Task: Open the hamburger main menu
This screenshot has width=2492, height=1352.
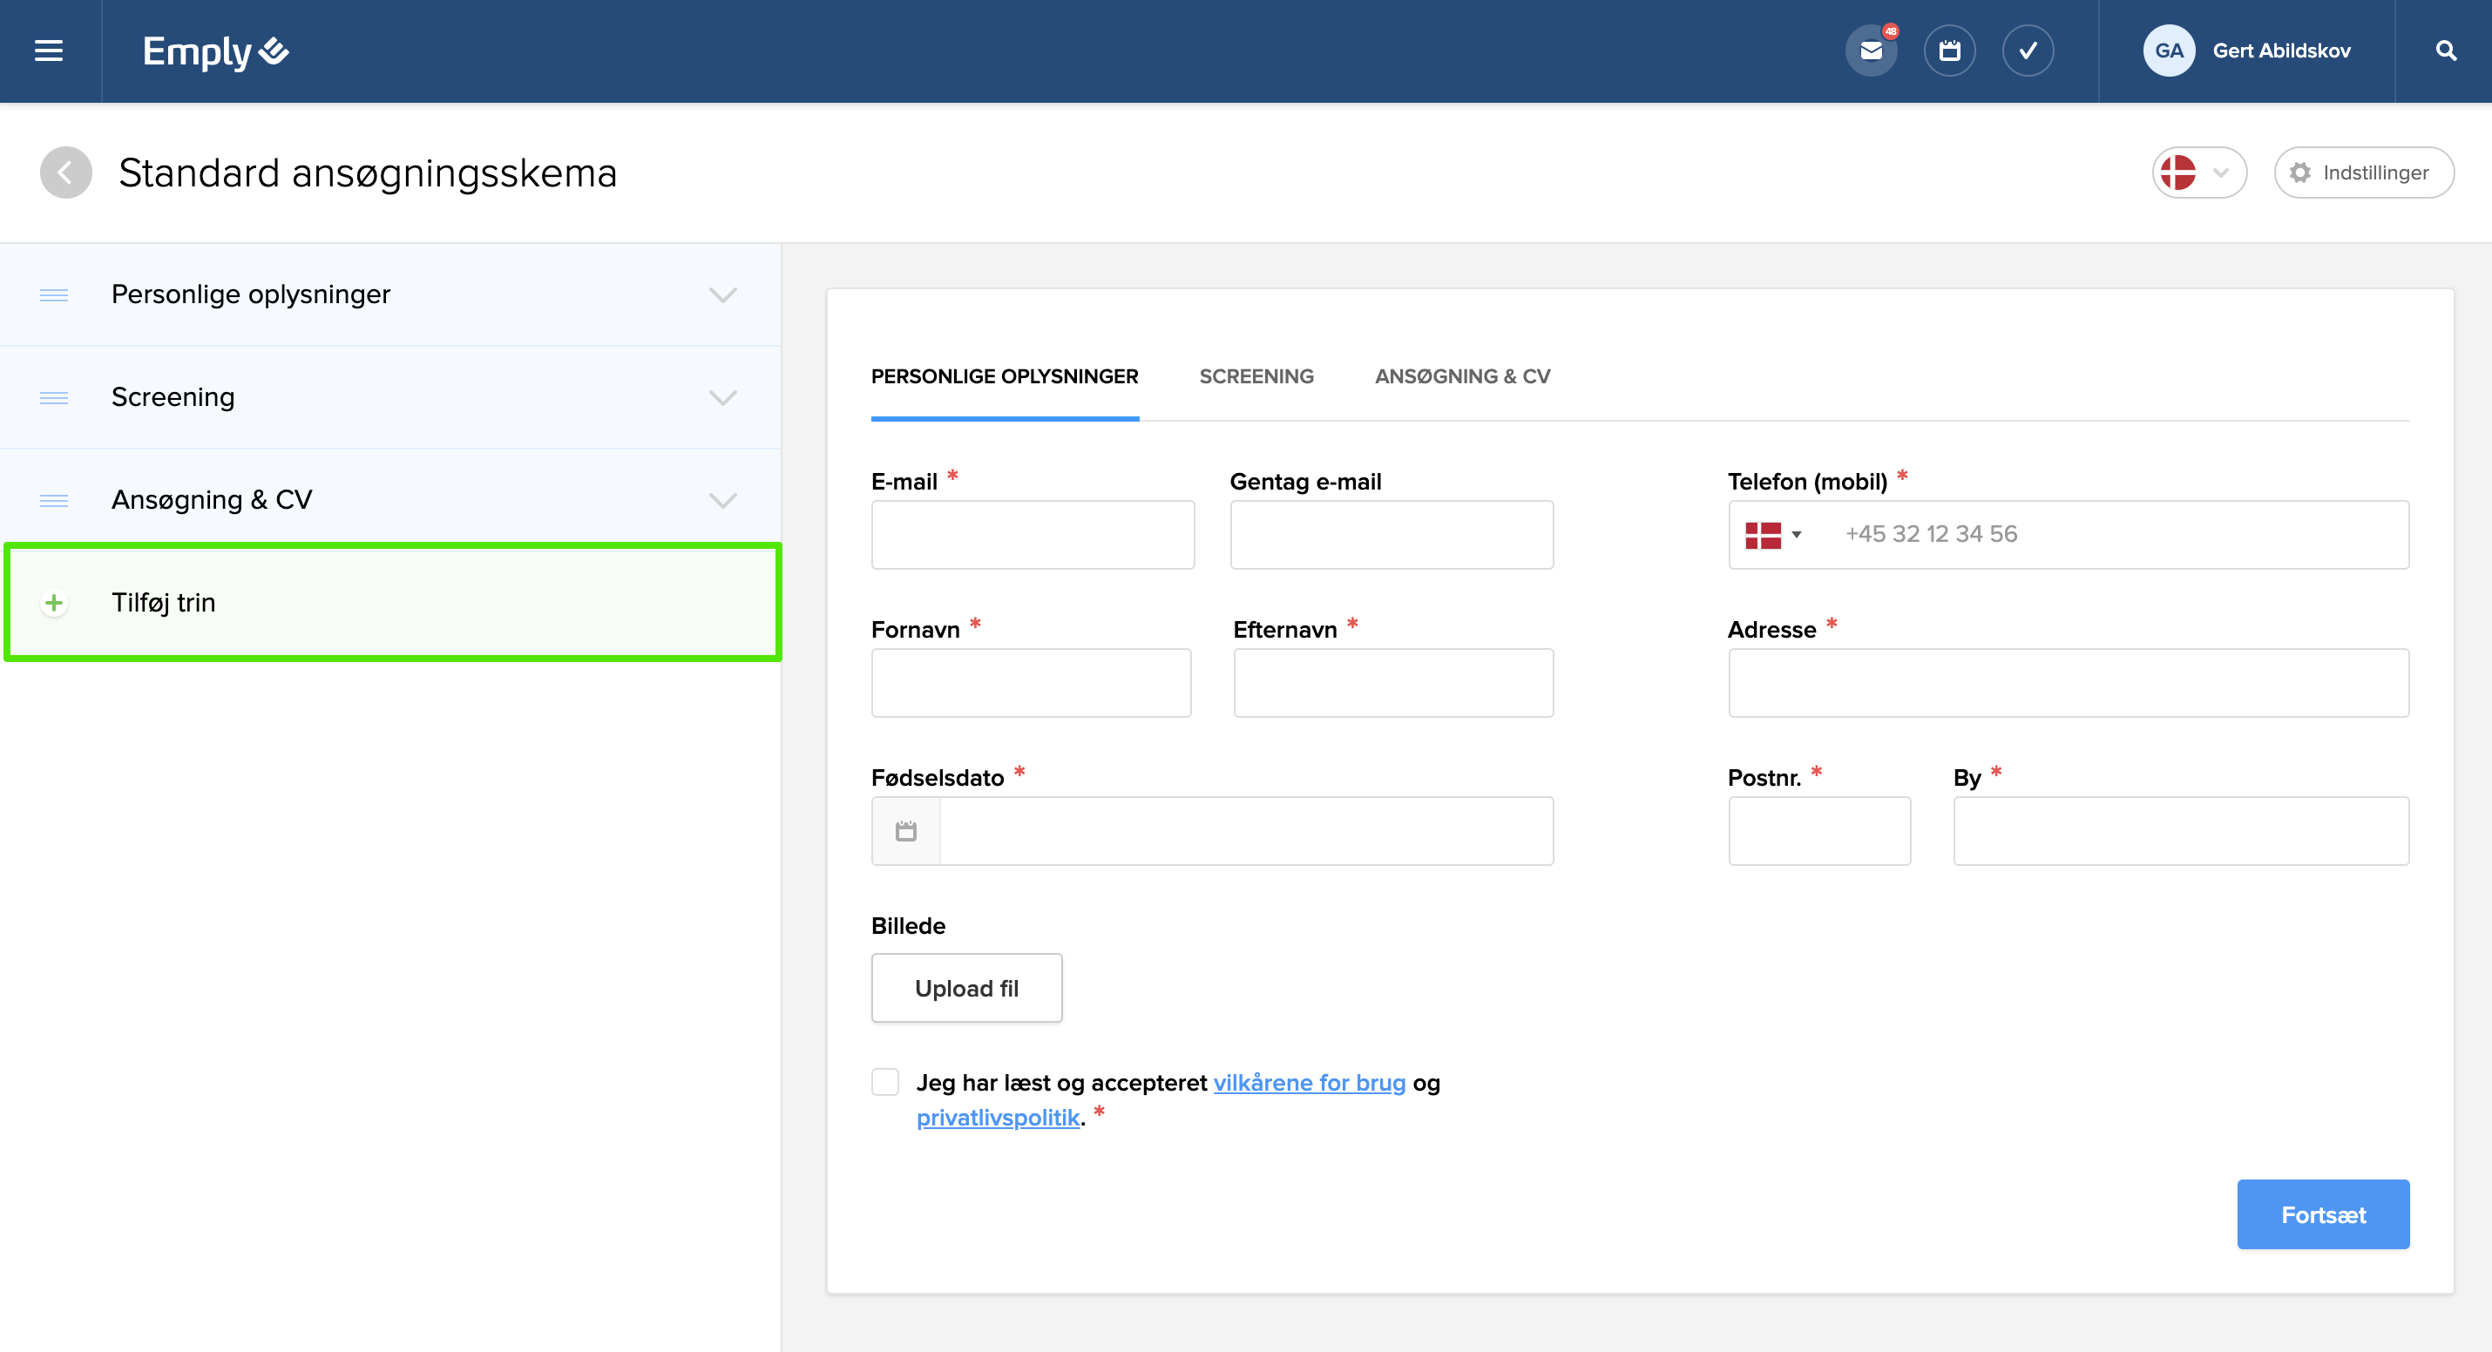Action: 49,51
